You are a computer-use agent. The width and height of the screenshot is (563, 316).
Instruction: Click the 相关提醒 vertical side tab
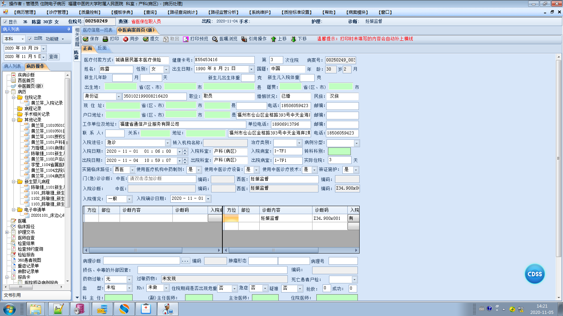click(x=77, y=37)
